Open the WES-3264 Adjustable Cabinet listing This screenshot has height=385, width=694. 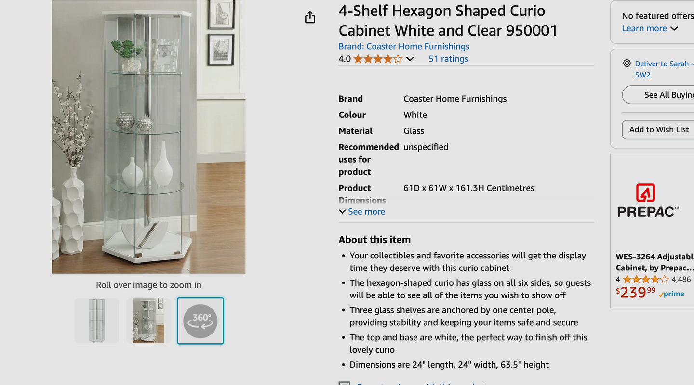pos(654,262)
